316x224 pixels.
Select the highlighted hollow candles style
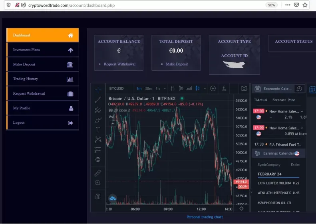[x=197, y=88]
